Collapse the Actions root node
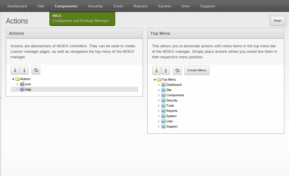The height and width of the screenshot is (176, 289). tap(13, 79)
